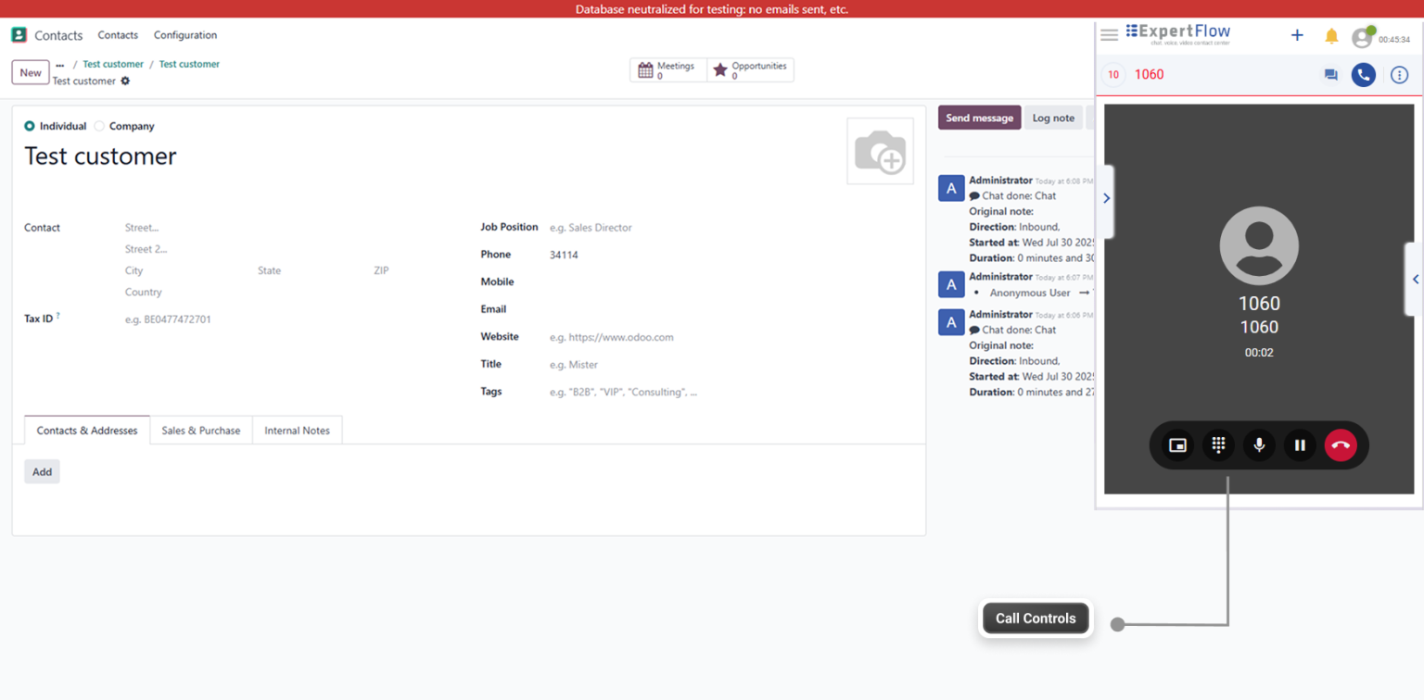Expand the left side panel chevron arrow
The width and height of the screenshot is (1424, 700).
click(1106, 197)
